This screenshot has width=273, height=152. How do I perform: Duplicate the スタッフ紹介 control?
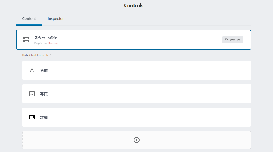(40, 44)
